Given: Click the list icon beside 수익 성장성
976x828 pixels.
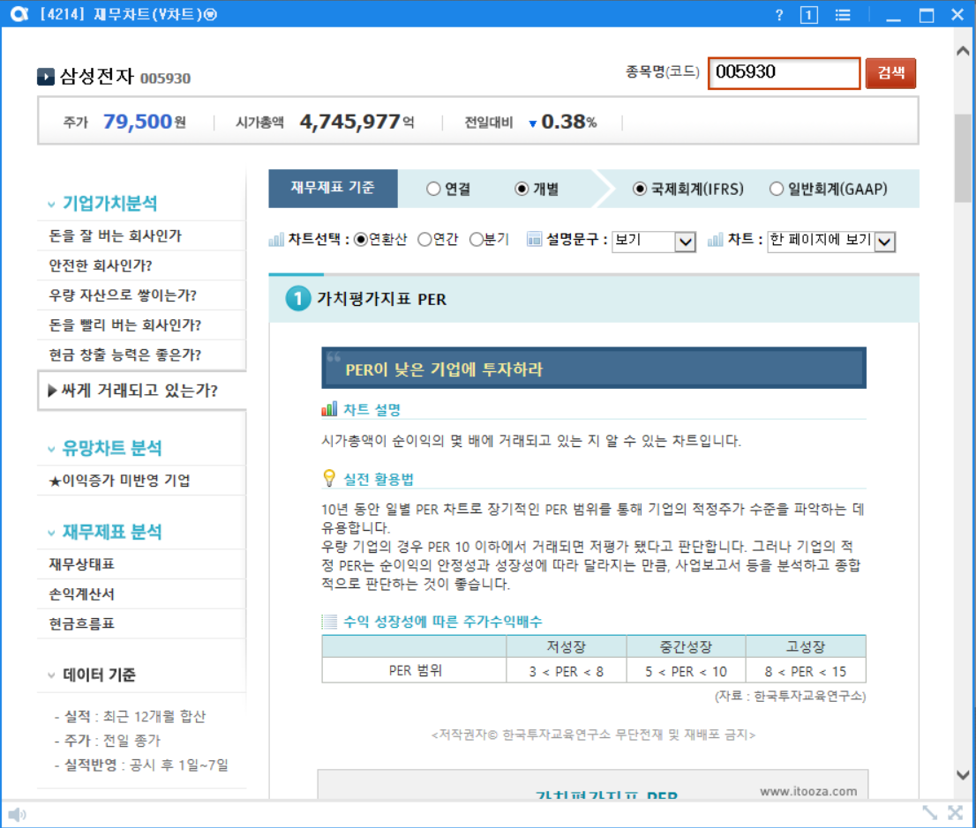Looking at the screenshot, I should coord(329,621).
